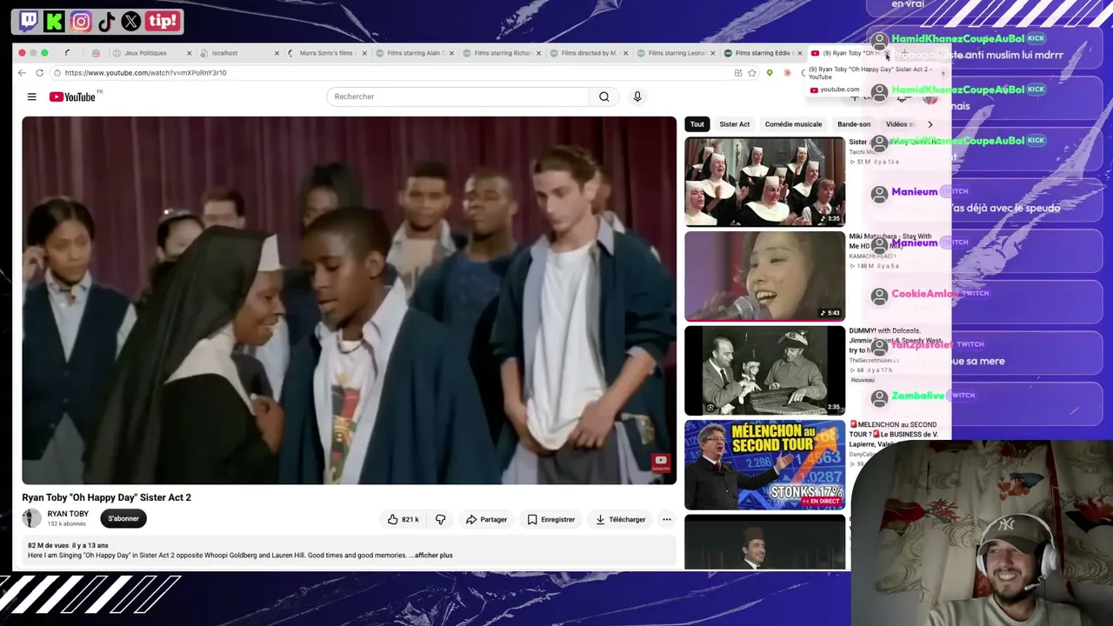Image resolution: width=1113 pixels, height=626 pixels.
Task: Bookmark this page with the star icon
Action: click(x=752, y=73)
